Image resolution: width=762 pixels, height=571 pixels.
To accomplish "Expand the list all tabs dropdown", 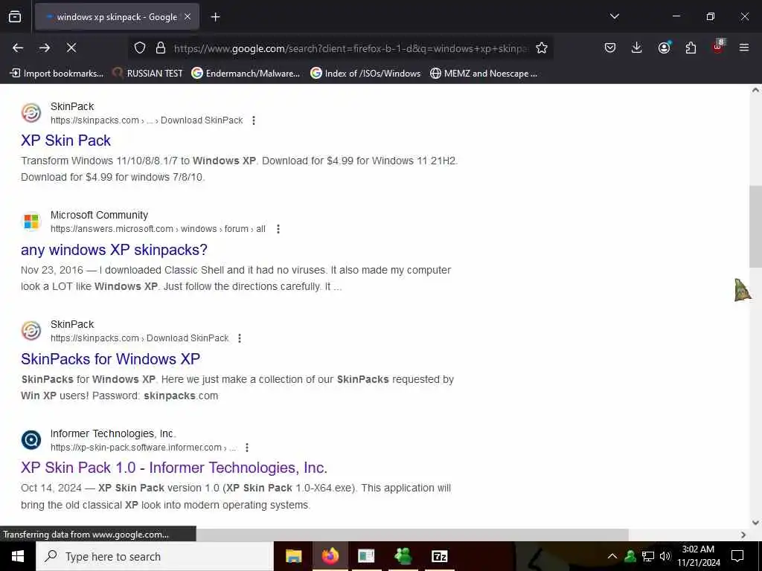I will pos(614,16).
